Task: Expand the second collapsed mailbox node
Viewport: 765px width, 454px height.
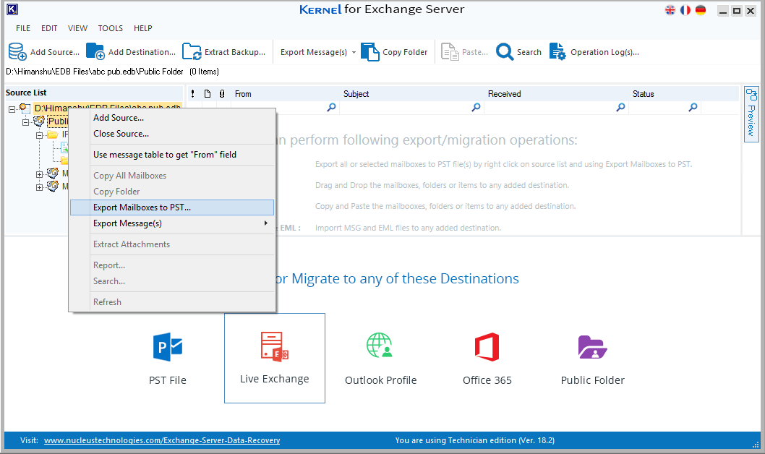Action: click(39, 187)
